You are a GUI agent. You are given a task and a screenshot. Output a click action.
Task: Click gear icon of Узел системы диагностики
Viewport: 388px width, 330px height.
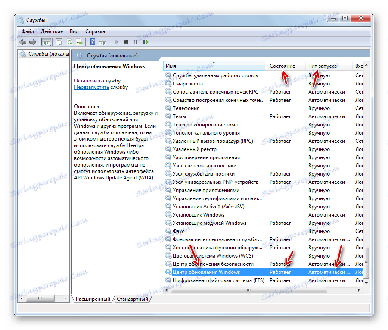[168, 165]
